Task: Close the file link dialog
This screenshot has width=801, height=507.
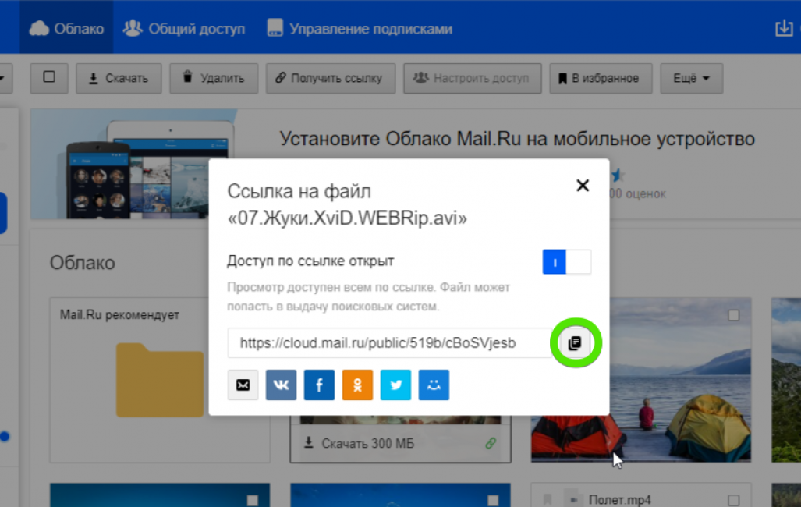Action: point(582,185)
